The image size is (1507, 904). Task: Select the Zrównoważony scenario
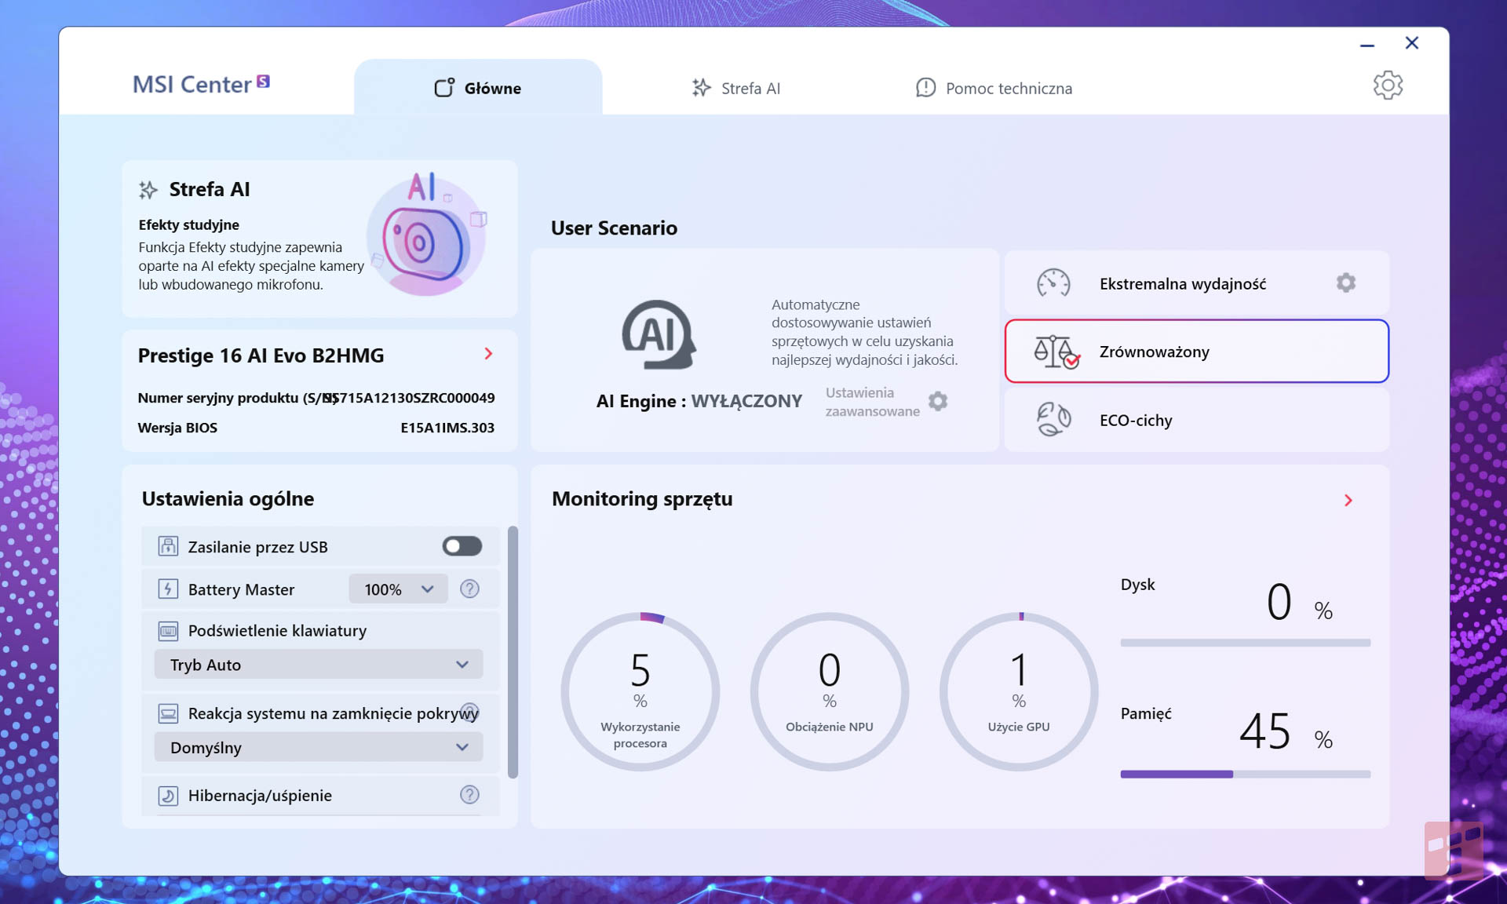pyautogui.click(x=1196, y=351)
